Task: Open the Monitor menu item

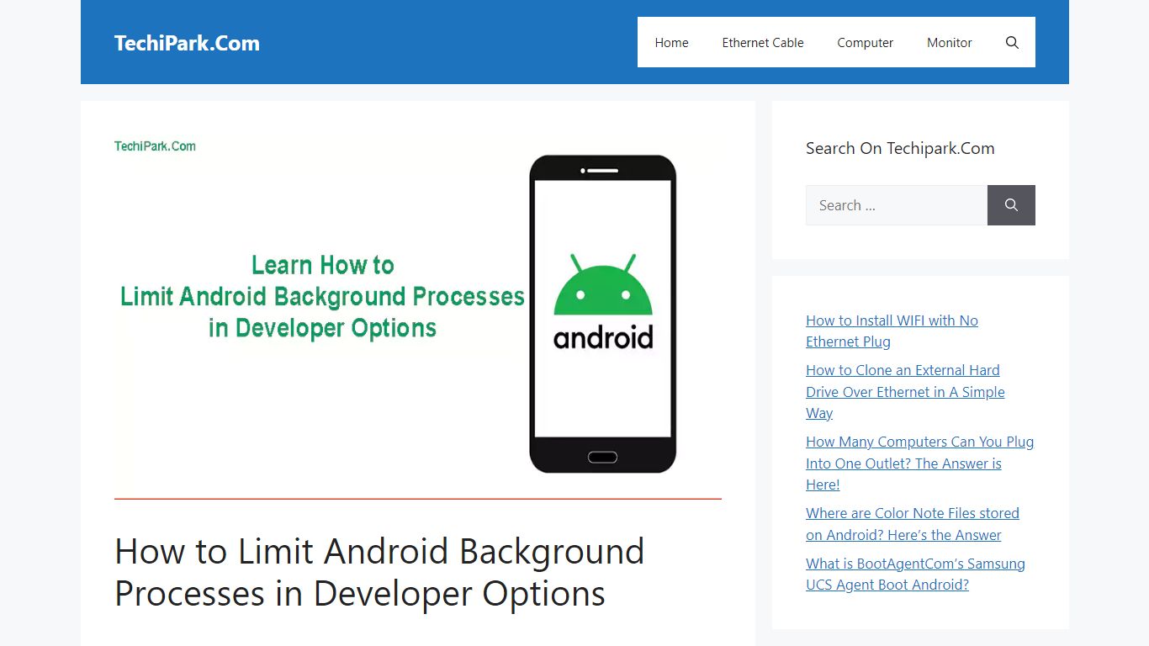Action: click(950, 42)
